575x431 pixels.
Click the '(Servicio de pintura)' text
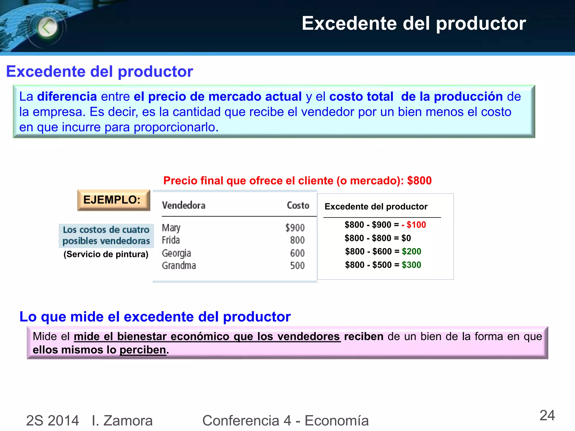pyautogui.click(x=106, y=254)
